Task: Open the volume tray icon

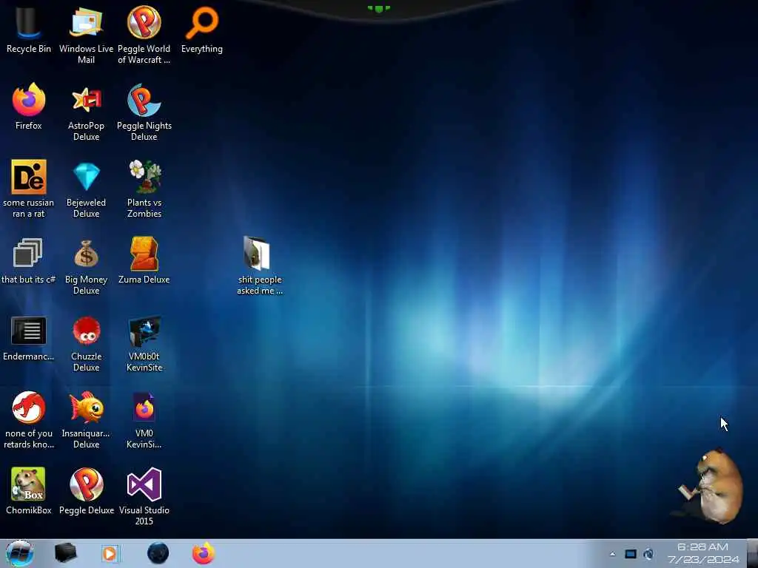Action: point(648,554)
